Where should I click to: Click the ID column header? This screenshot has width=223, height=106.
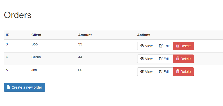tap(8, 35)
